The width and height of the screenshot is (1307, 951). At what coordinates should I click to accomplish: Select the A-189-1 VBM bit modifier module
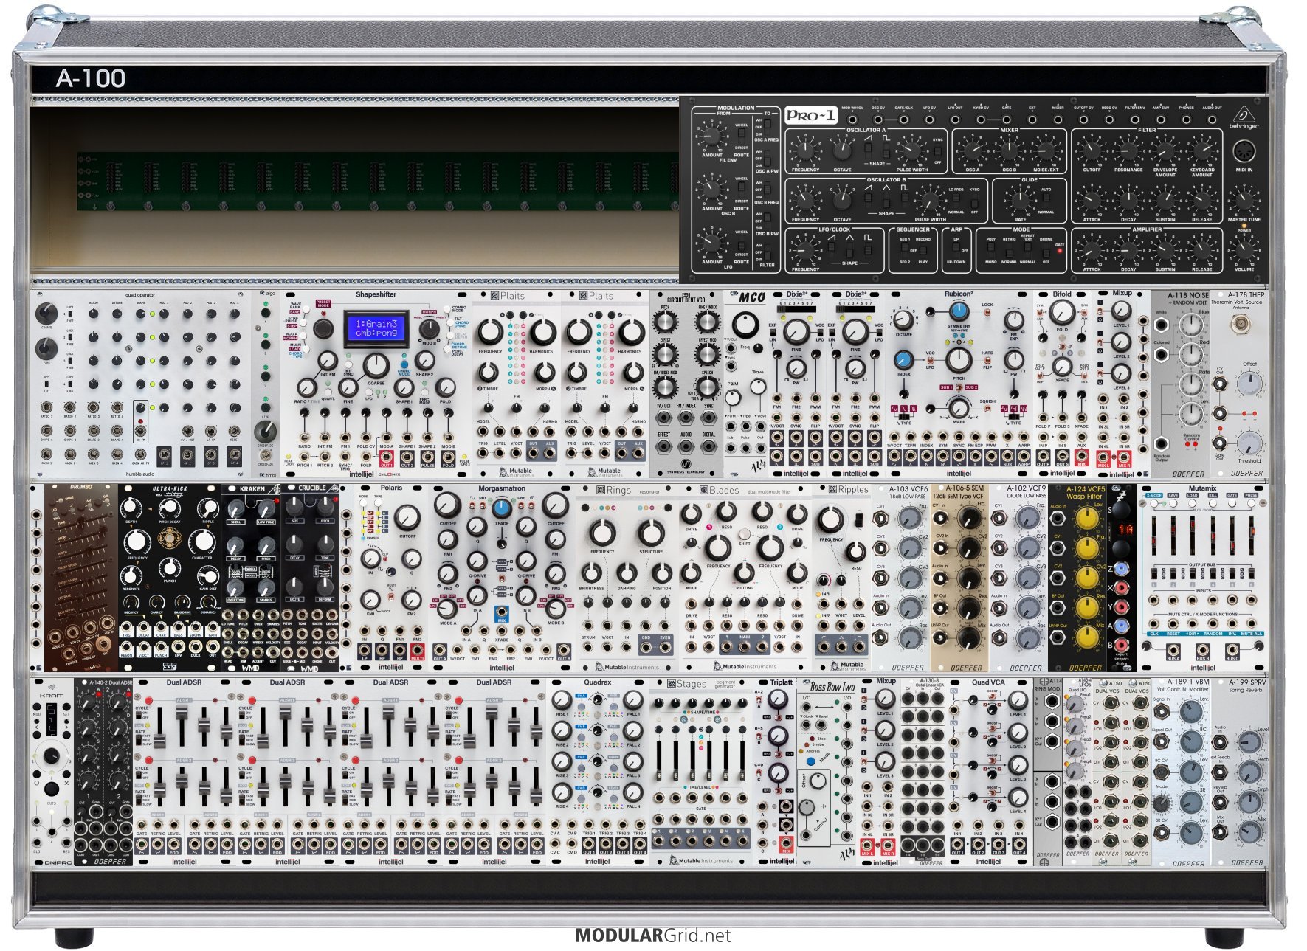[1181, 772]
